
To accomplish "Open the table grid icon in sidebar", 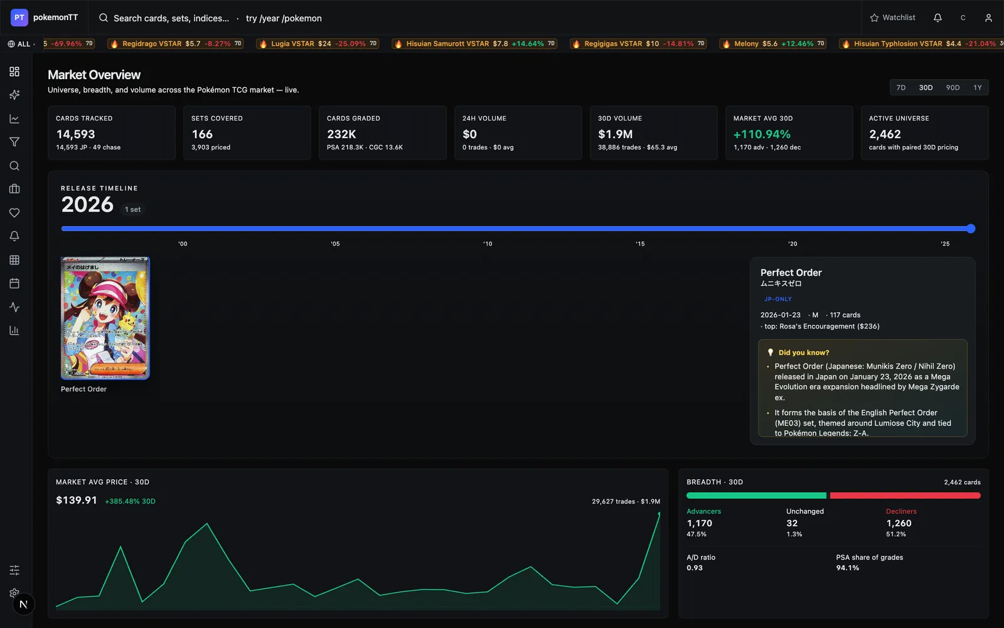I will pyautogui.click(x=14, y=260).
